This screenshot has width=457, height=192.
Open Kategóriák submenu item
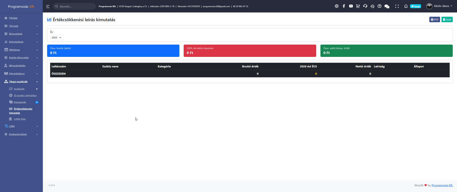point(20,102)
